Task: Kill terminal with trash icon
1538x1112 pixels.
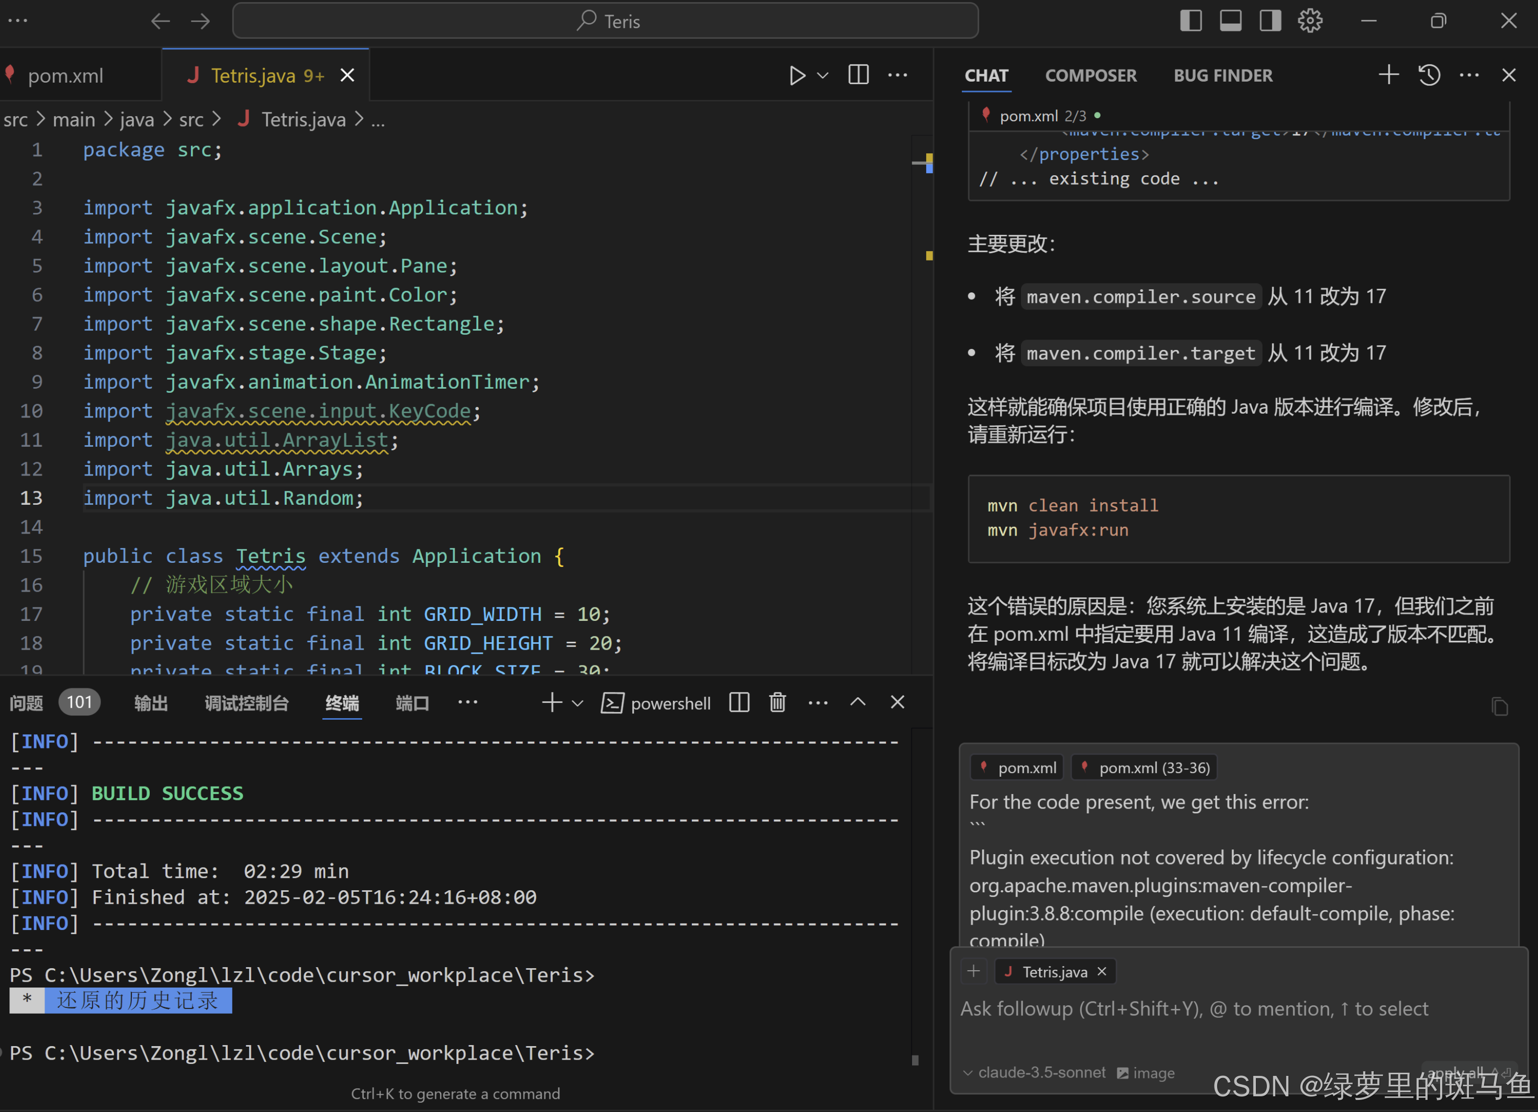Action: [x=778, y=702]
